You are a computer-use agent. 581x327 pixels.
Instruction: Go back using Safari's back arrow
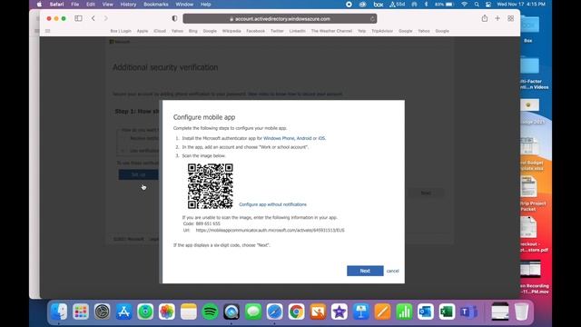93,18
